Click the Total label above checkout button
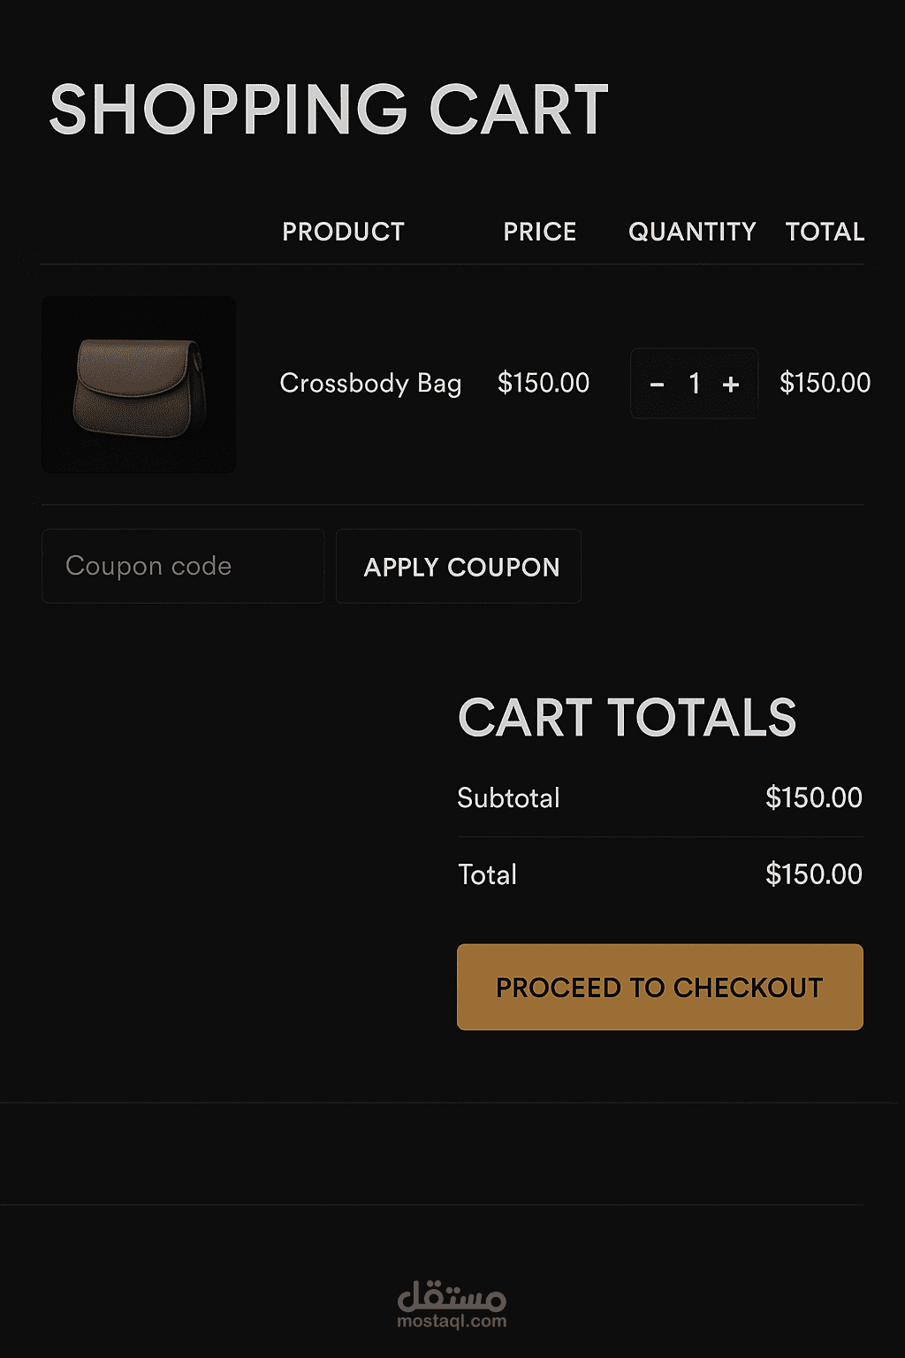Image resolution: width=905 pixels, height=1358 pixels. [487, 874]
